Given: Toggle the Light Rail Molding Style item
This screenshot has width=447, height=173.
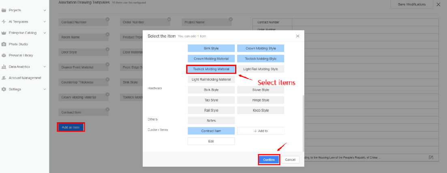Looking at the screenshot, I should [x=261, y=69].
